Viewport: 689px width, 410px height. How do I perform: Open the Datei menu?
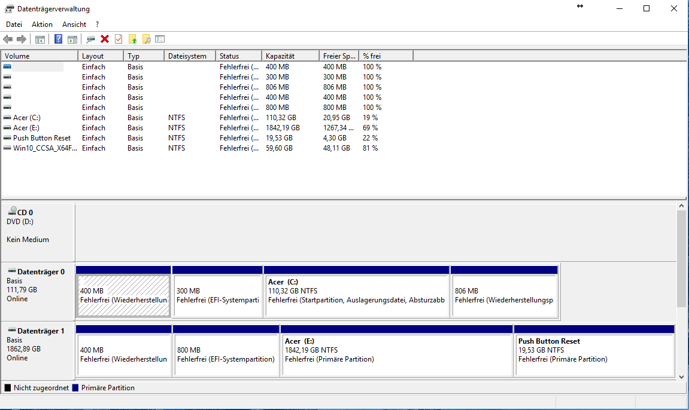point(14,25)
